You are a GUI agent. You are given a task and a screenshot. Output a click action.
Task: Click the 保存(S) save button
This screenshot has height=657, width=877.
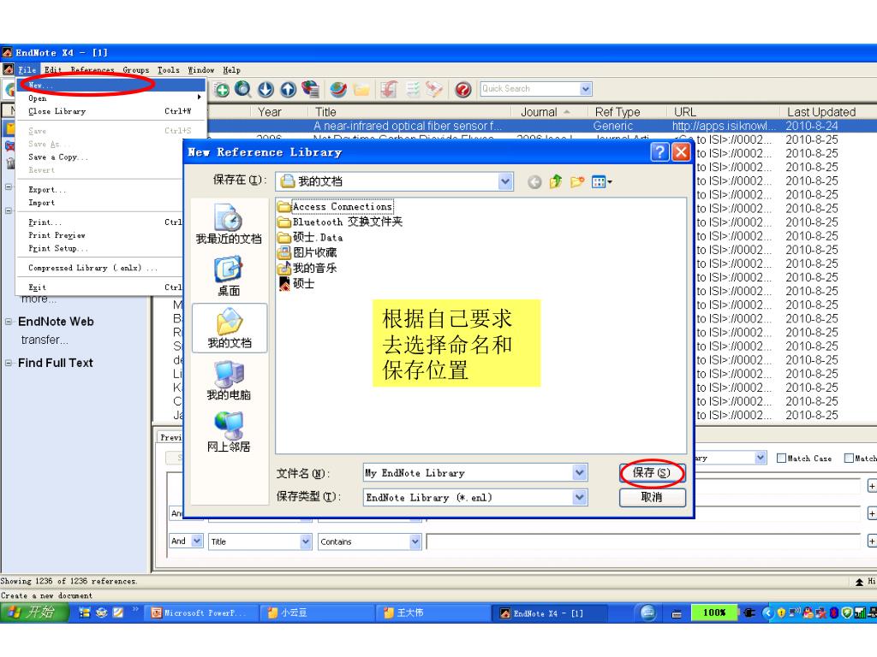[652, 472]
